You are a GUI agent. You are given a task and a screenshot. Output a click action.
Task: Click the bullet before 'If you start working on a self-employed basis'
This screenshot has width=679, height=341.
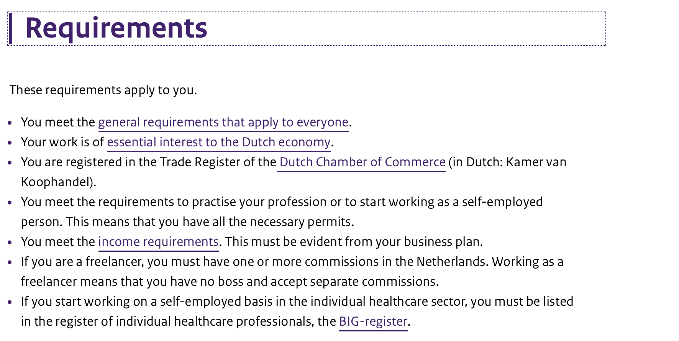(10, 302)
